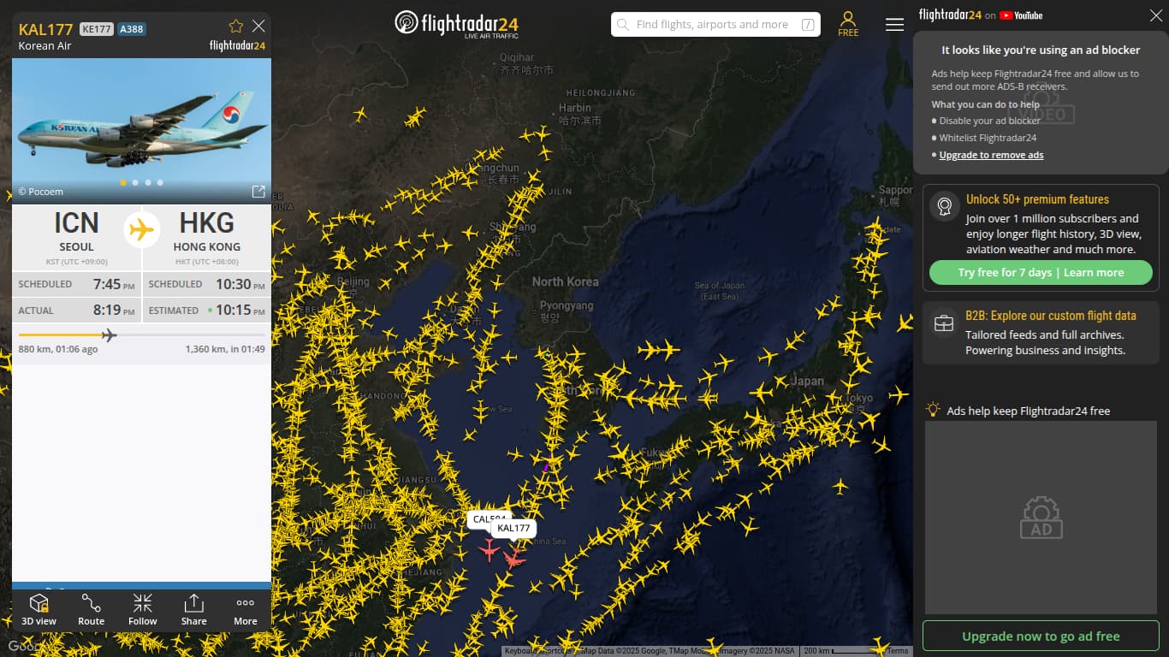Click the Terms link on the map
The height and width of the screenshot is (657, 1169).
(898, 651)
